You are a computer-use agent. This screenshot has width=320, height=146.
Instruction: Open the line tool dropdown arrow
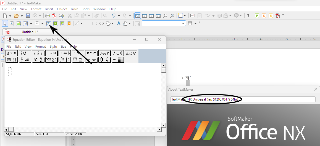click(x=82, y=24)
